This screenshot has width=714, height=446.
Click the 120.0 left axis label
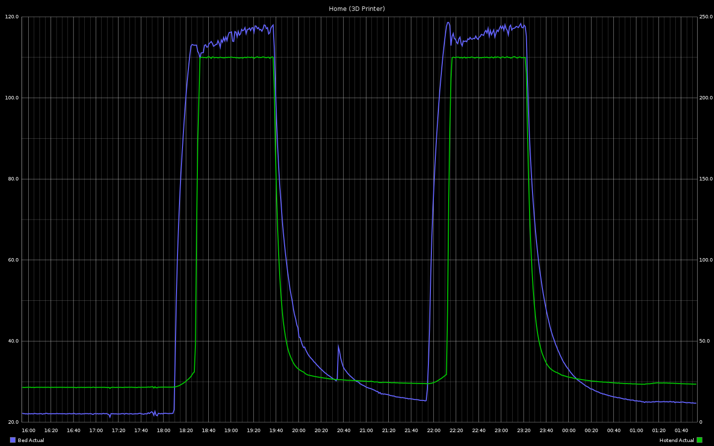(x=12, y=17)
